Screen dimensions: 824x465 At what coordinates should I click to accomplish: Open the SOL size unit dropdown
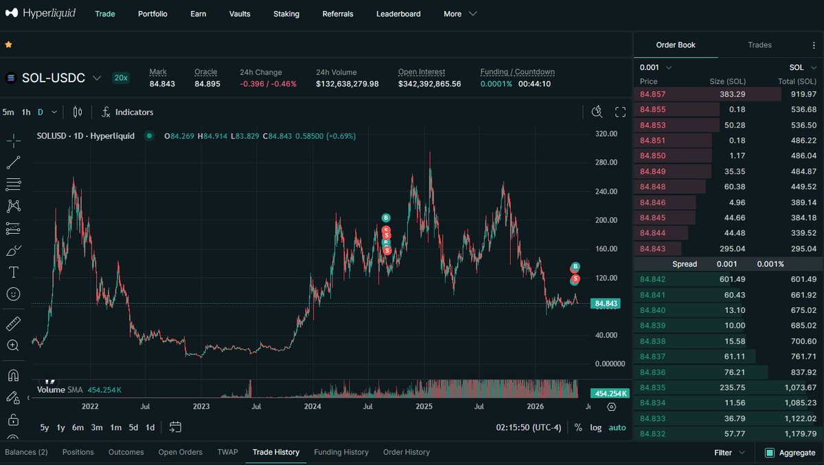pyautogui.click(x=803, y=67)
